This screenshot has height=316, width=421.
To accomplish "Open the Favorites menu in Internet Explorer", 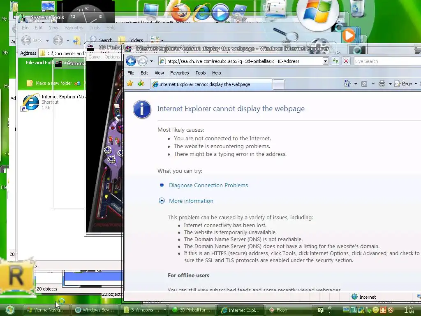I will [x=179, y=73].
